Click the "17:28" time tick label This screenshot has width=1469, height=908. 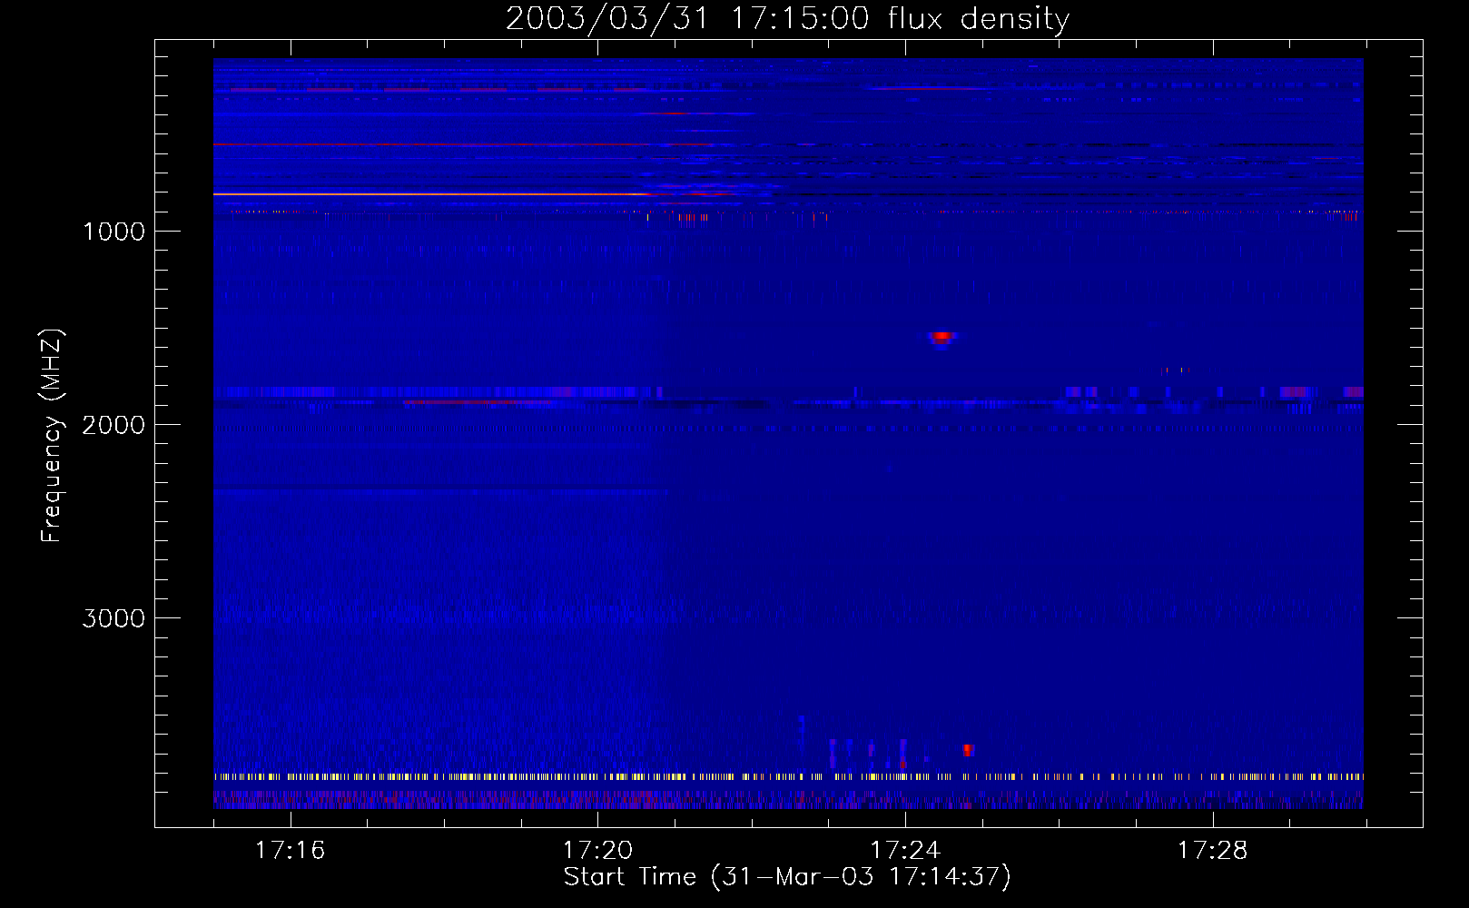pyautogui.click(x=1213, y=850)
